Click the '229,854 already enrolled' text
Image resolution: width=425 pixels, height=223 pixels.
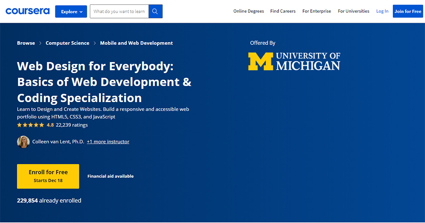click(49, 201)
